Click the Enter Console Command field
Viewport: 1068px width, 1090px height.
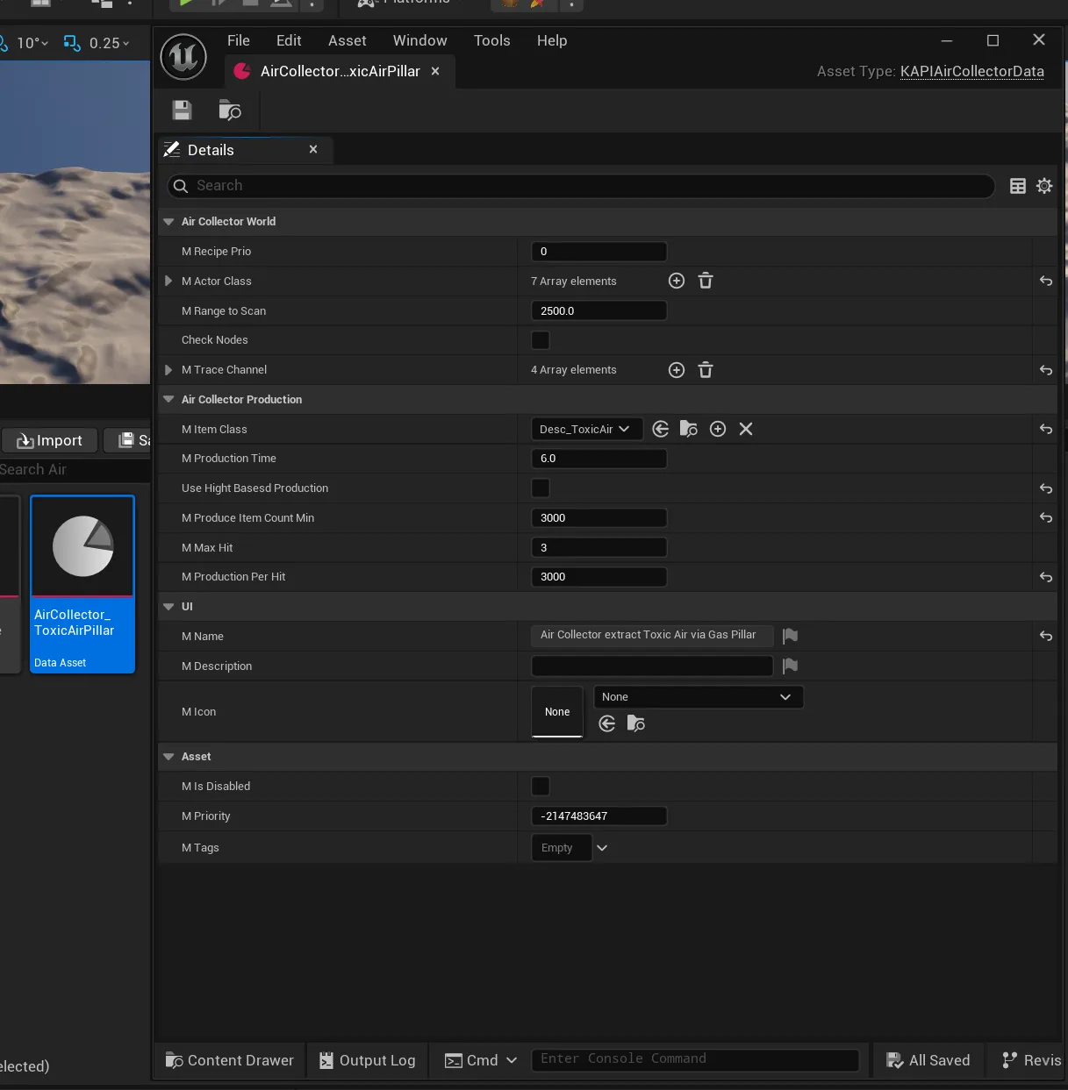pyautogui.click(x=695, y=1059)
